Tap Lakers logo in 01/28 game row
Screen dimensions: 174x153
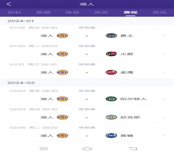coord(62,36)
